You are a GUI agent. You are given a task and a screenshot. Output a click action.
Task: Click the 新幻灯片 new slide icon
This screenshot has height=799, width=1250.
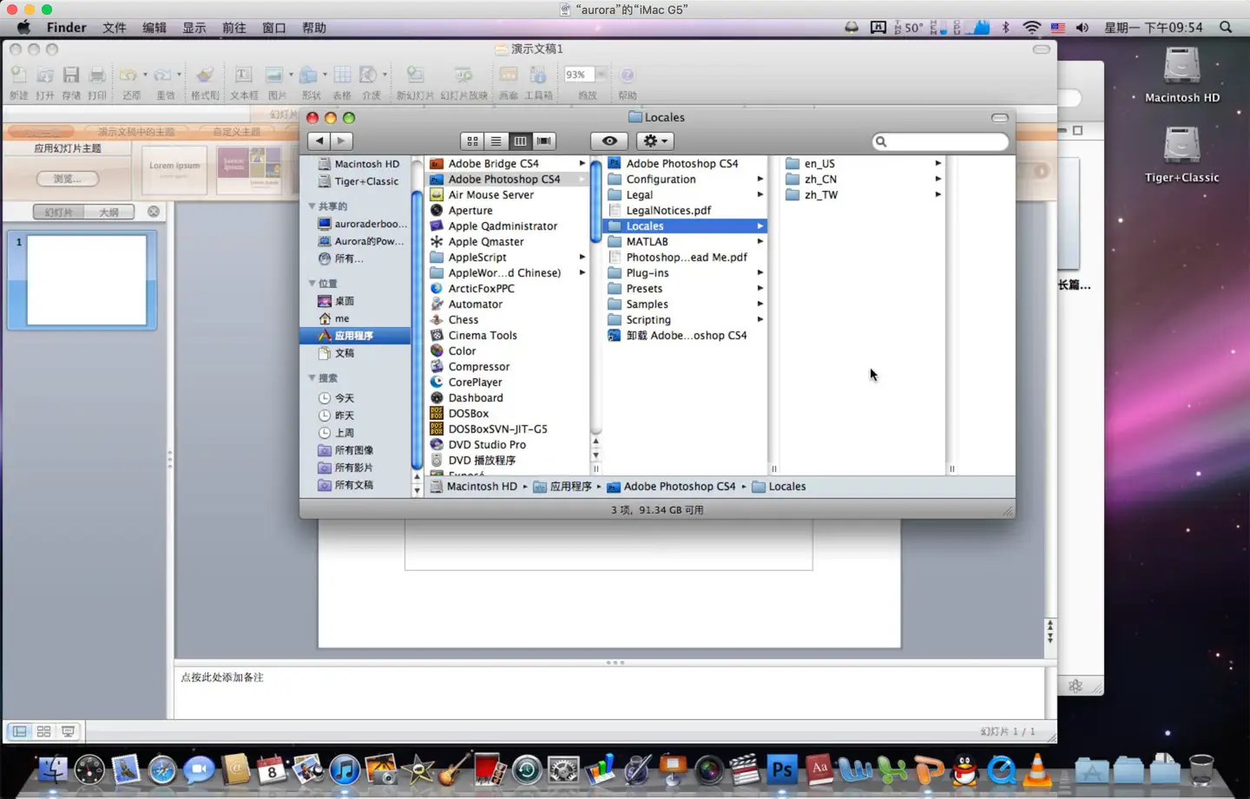[x=415, y=75]
